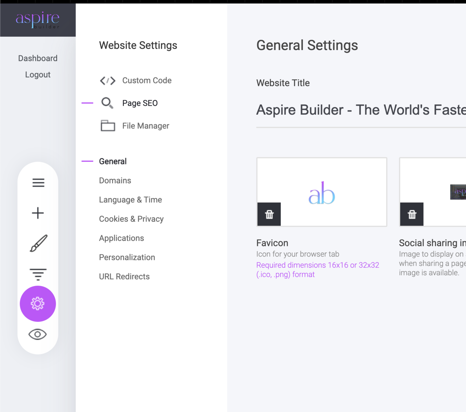Click the 'General Settings' heading
The height and width of the screenshot is (412, 466).
point(307,45)
